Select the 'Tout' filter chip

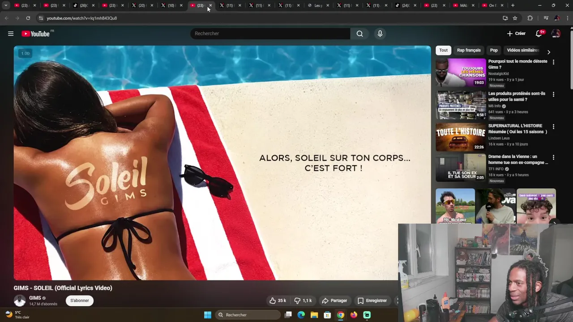[443, 50]
